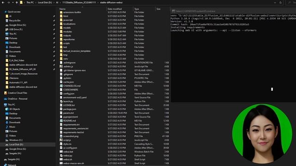Go back using the Back arrow
296x166 pixels.
click(x=3, y=3)
